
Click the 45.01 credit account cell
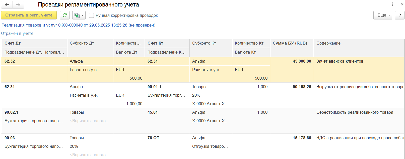153,112
